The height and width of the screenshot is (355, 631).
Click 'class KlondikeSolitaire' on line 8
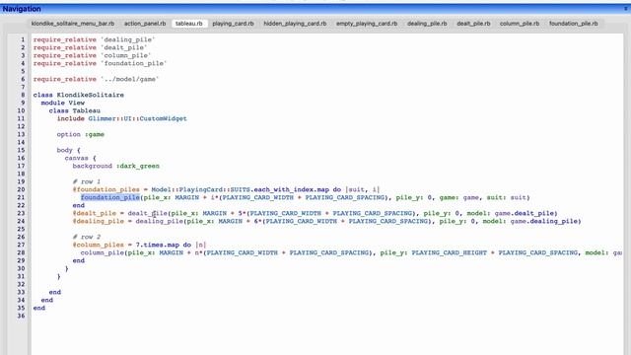pyautogui.click(x=79, y=95)
